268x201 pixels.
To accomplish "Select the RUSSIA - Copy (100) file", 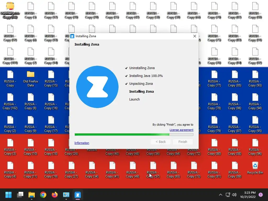I will tap(10, 10).
